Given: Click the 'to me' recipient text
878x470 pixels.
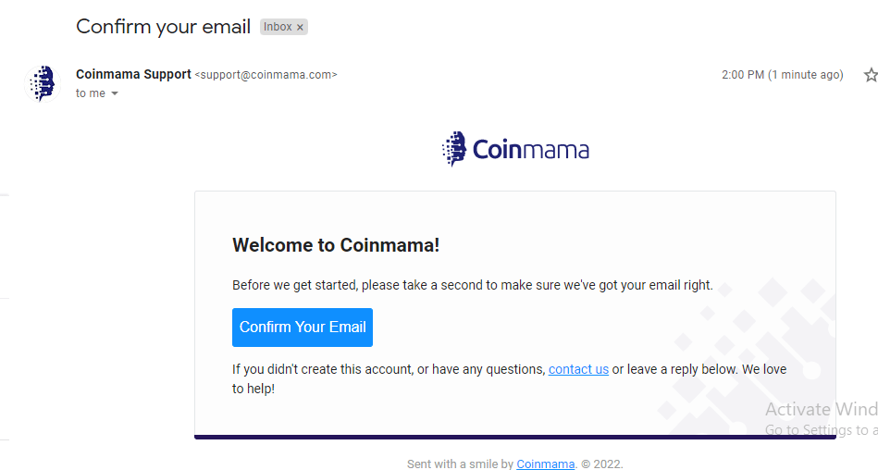Looking at the screenshot, I should 90,93.
